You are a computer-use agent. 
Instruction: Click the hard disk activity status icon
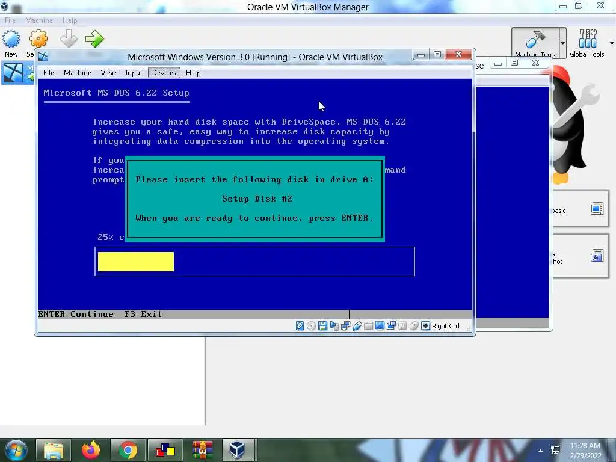point(300,325)
